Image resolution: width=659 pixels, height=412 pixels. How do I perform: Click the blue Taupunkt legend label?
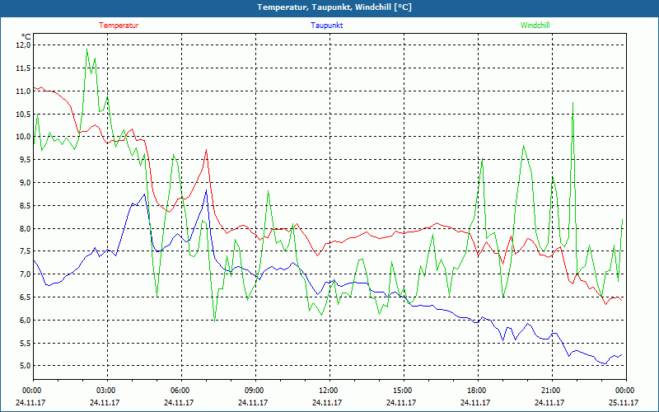click(x=326, y=26)
